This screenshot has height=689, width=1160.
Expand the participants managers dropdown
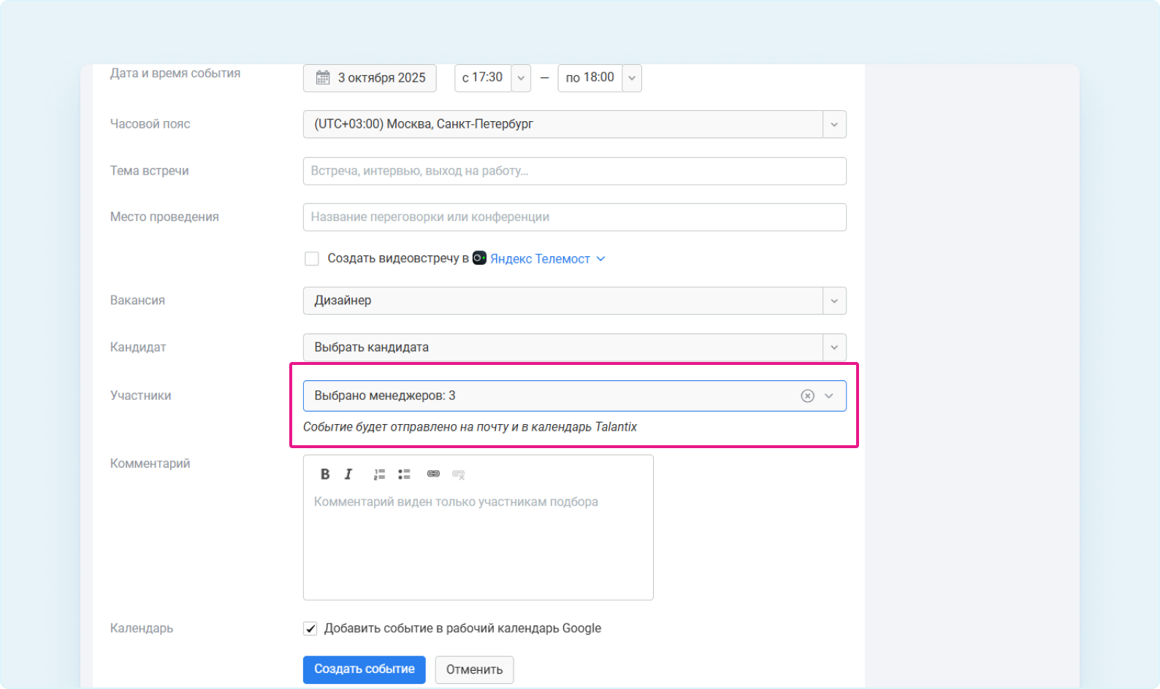click(829, 396)
